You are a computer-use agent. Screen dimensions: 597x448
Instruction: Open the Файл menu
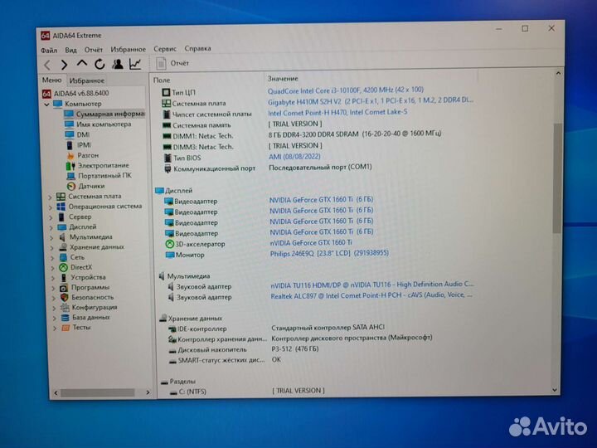click(x=49, y=51)
